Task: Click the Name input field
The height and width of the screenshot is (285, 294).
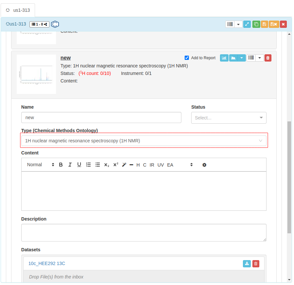Action: 101,117
